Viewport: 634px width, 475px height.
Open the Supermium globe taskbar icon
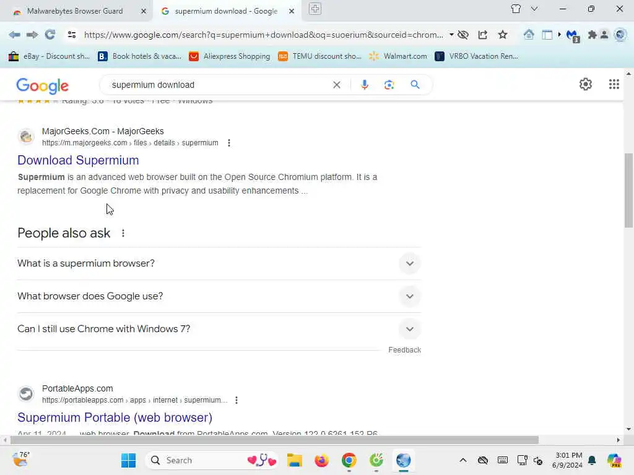point(403,460)
